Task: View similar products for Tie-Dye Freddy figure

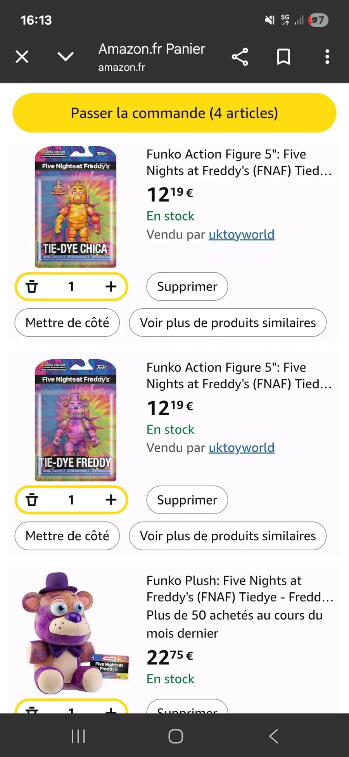Action: 228,536
